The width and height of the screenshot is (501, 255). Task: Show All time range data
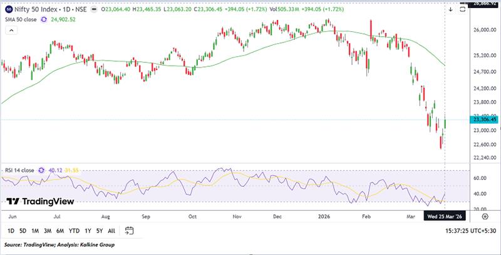point(111,231)
